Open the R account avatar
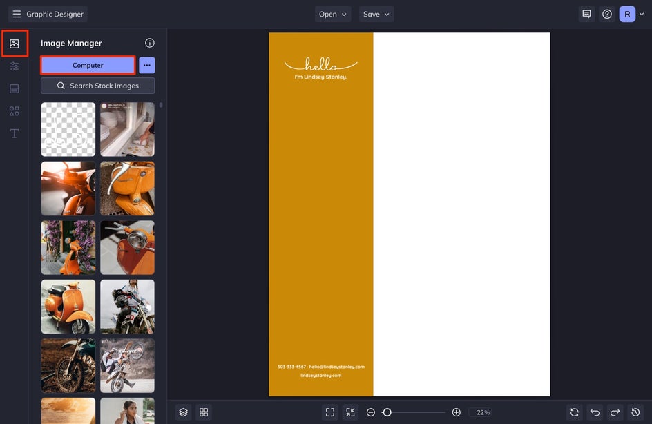The image size is (652, 424). (627, 14)
